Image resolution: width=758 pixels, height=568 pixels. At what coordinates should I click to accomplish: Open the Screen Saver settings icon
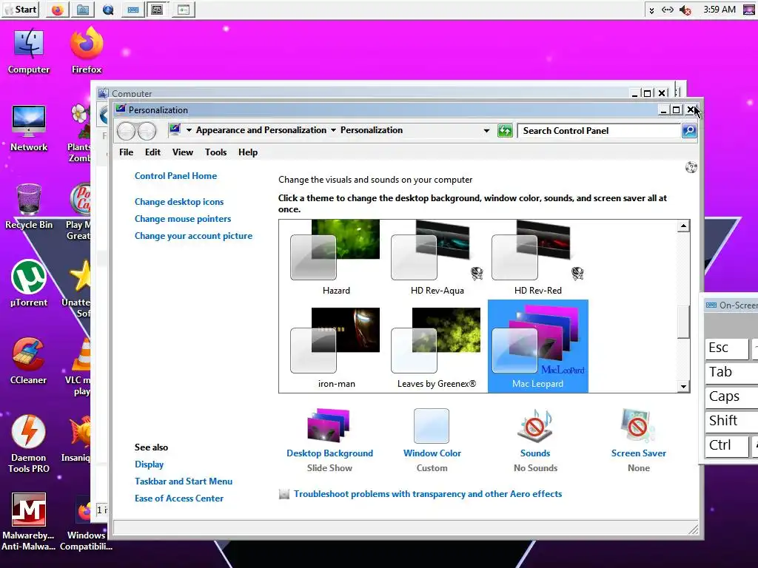click(x=637, y=425)
